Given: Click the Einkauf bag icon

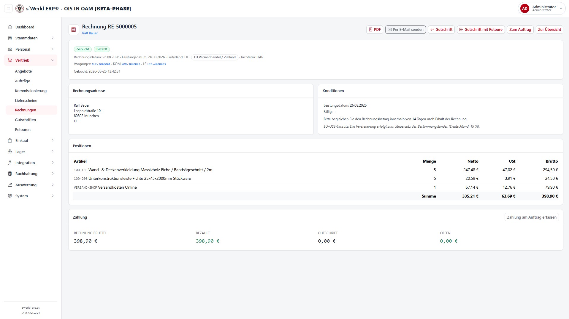Looking at the screenshot, I should coord(10,140).
